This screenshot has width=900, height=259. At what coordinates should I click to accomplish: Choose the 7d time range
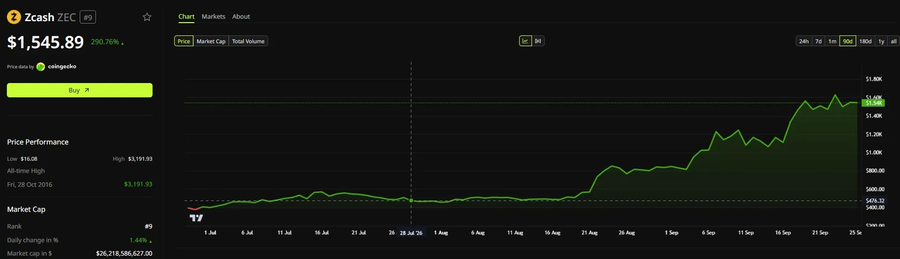(818, 41)
